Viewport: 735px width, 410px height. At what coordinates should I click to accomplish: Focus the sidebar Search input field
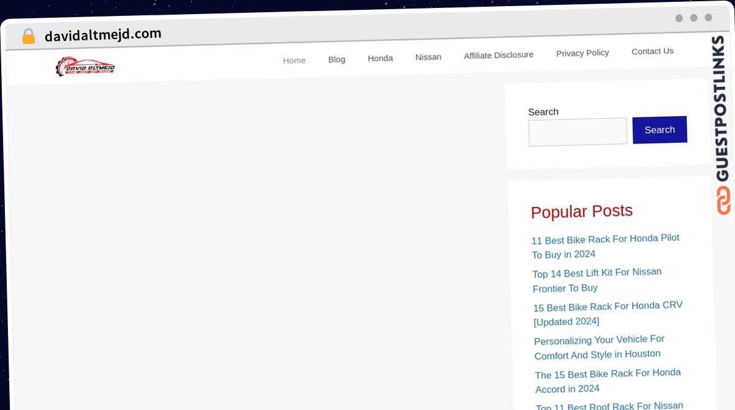tap(578, 132)
